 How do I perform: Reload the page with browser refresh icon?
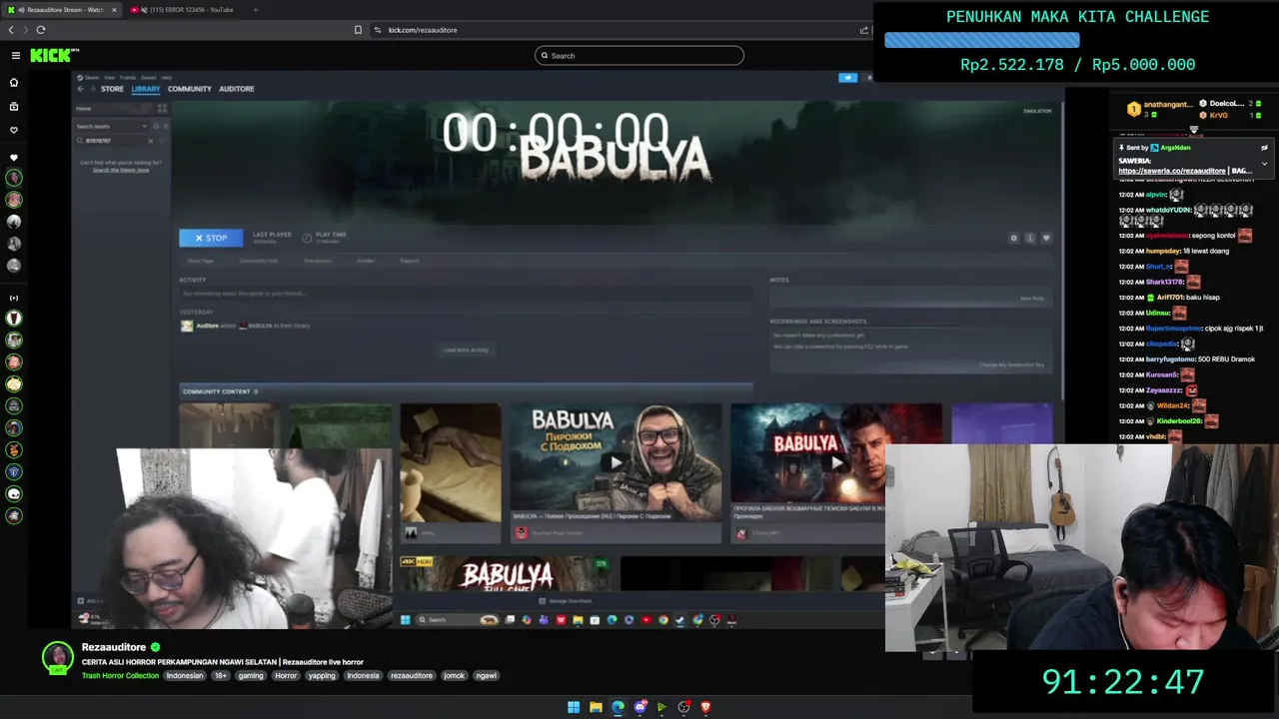[x=41, y=30]
